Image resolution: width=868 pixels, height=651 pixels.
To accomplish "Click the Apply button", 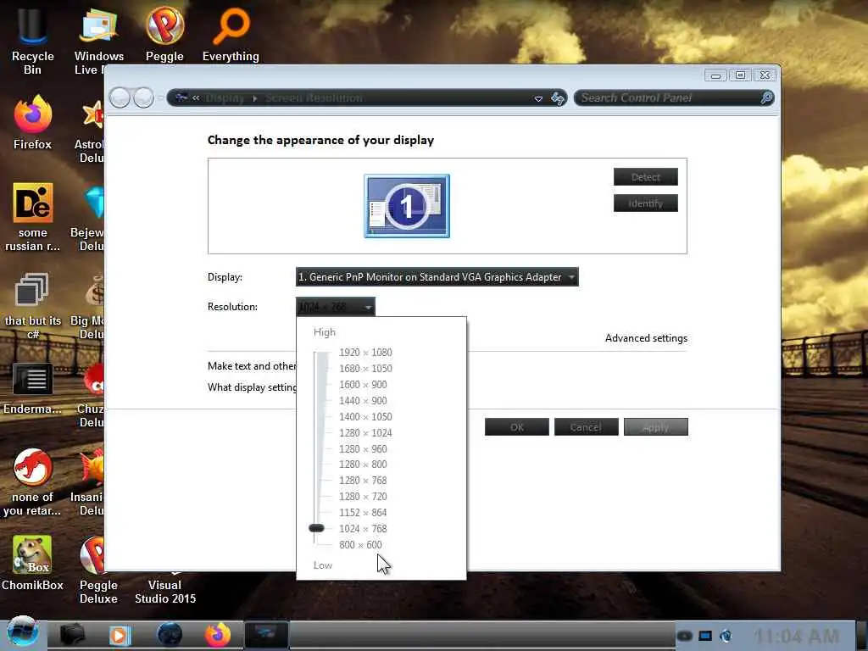I will 656,427.
